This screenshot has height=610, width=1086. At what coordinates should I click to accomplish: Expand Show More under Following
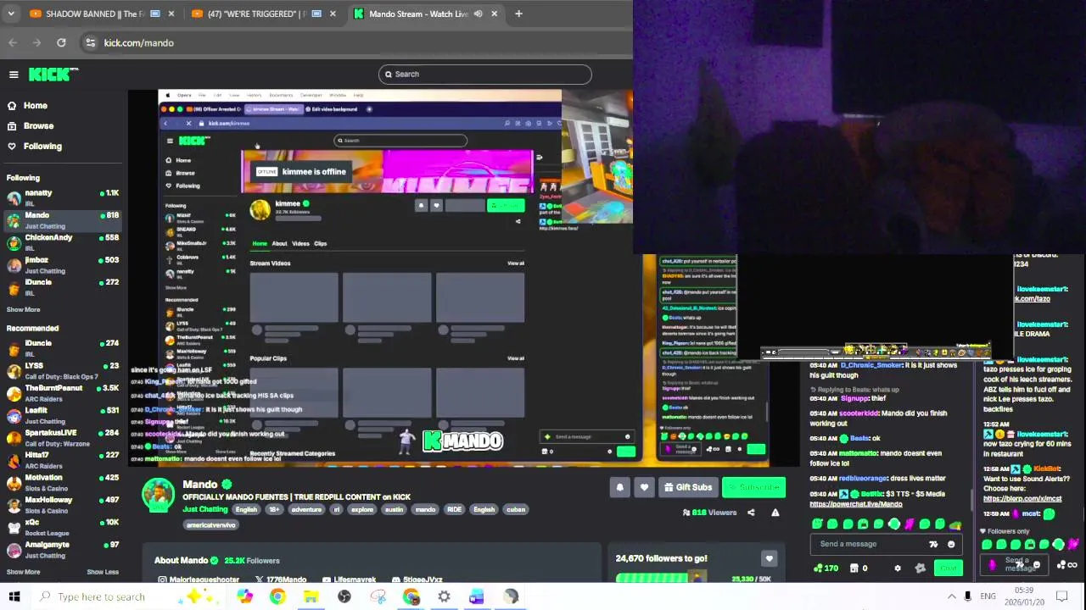[23, 309]
